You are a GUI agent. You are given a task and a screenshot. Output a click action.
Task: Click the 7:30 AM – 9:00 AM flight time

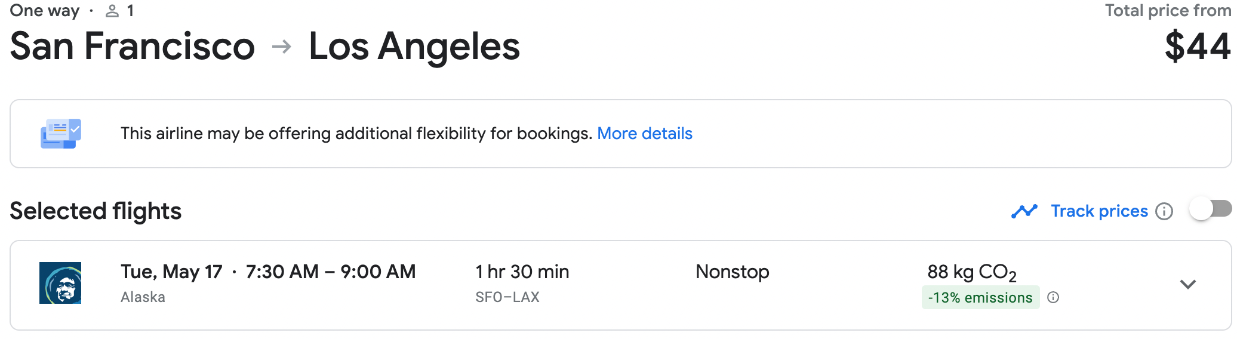[x=331, y=272]
